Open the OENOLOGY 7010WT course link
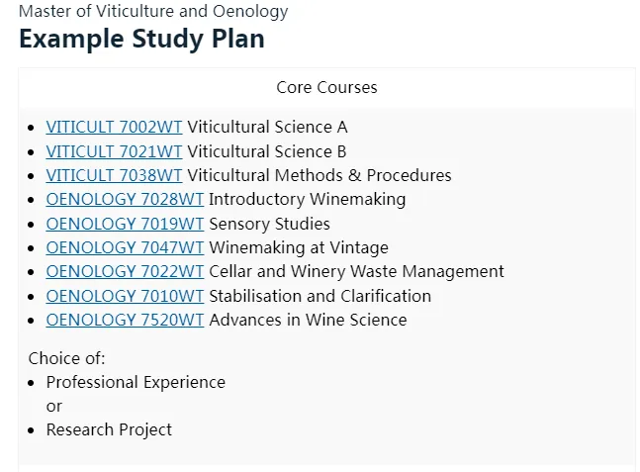 click(125, 296)
